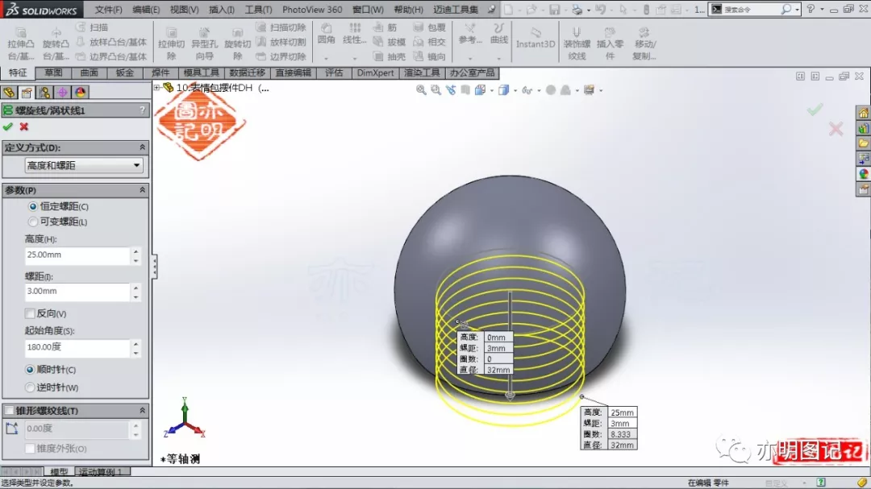Image resolution: width=871 pixels, height=489 pixels.
Task: Click the 拉伸切除 extruded cut tool
Action: point(171,44)
